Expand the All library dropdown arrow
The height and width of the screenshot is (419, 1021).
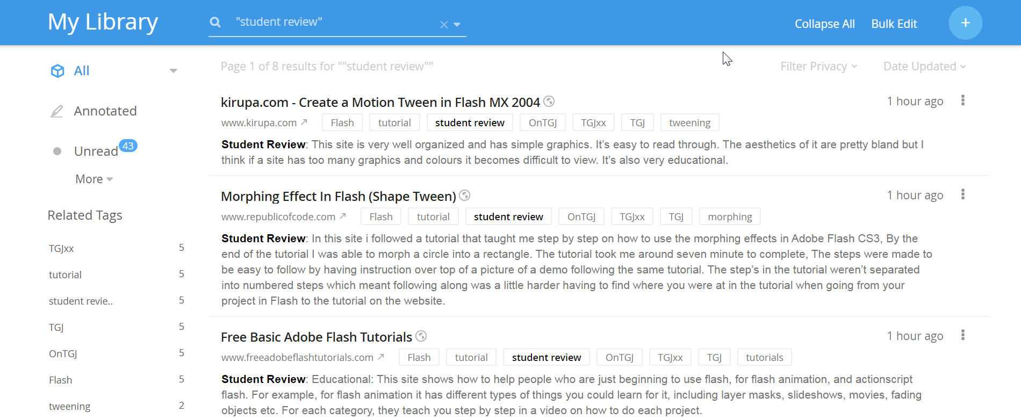[x=173, y=71]
